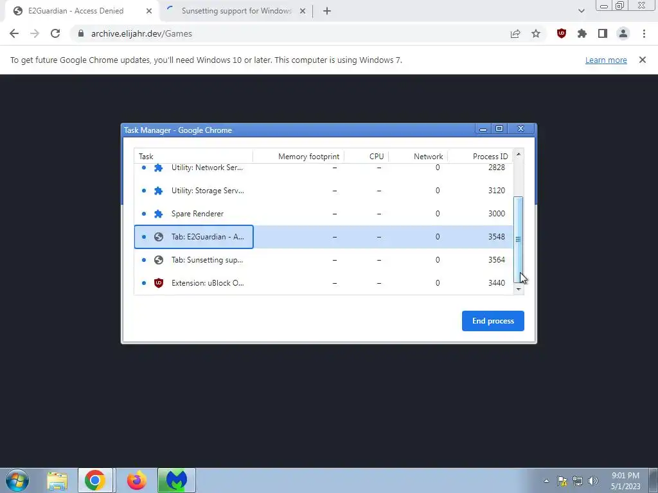The image size is (658, 493).
Task: Dismiss the Windows 7 update infobar
Action: pos(643,60)
